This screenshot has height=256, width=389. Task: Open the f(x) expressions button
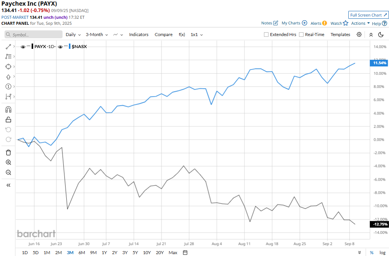(182, 35)
